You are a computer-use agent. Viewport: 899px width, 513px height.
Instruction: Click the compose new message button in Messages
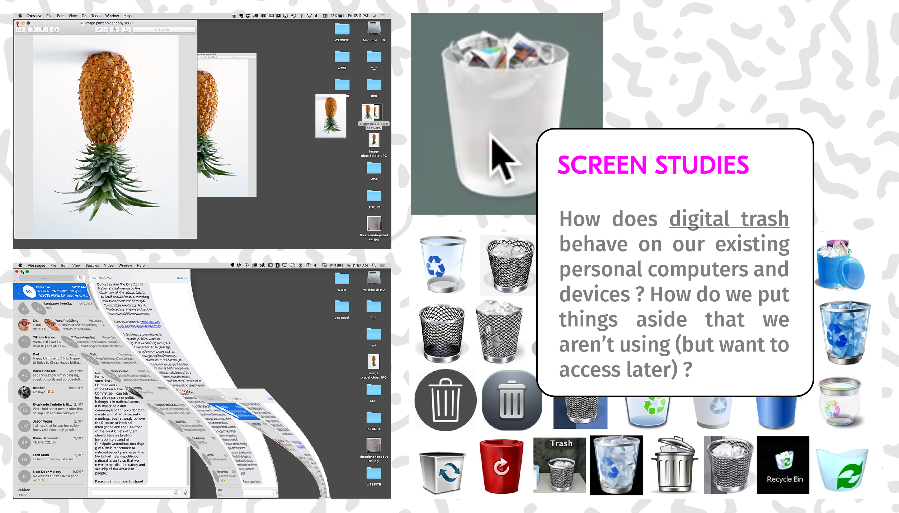click(81, 278)
